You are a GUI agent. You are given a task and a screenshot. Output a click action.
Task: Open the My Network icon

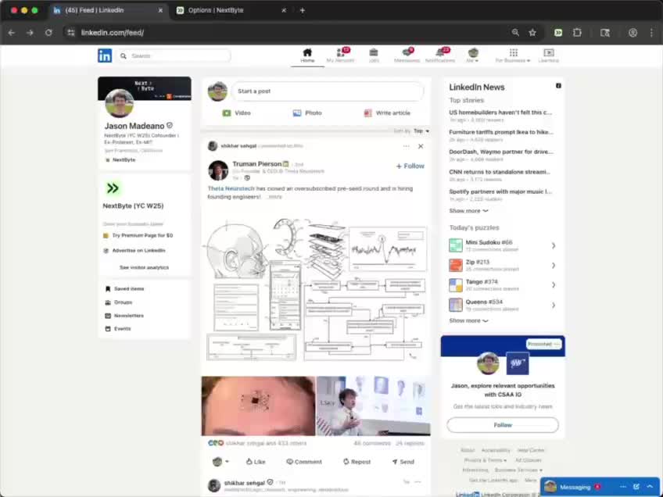(340, 53)
